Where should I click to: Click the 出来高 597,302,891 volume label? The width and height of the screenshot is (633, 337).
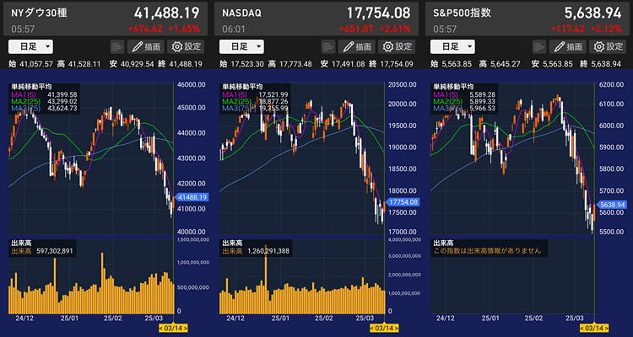click(x=42, y=251)
